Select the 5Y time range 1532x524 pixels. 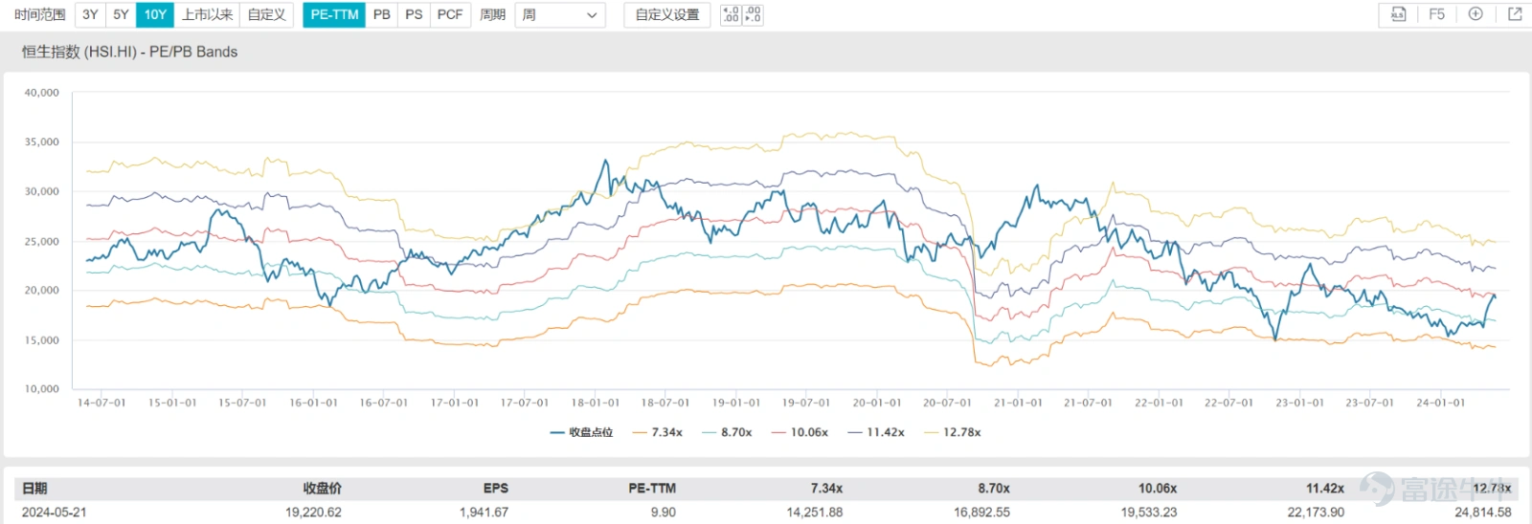(x=121, y=14)
